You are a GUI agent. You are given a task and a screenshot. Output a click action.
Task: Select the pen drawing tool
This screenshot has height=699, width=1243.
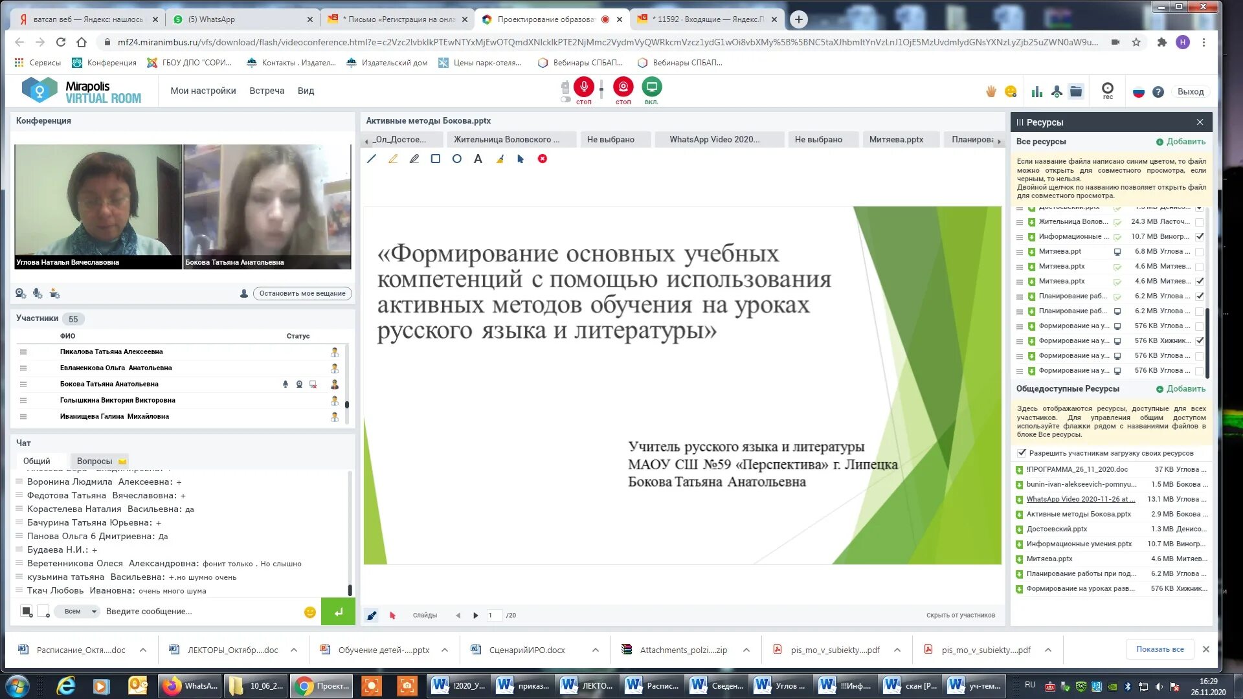click(414, 159)
